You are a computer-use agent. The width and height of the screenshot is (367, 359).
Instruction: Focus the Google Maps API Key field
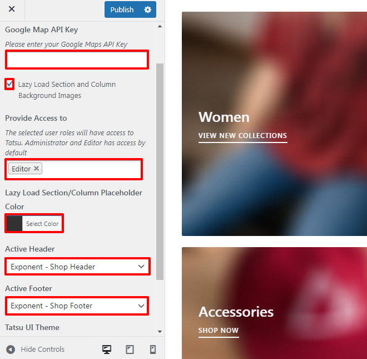pyautogui.click(x=77, y=60)
